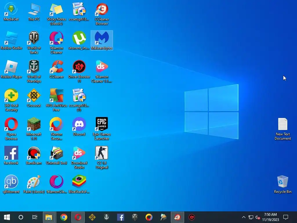Open Norton browser icon in taskbar
The height and width of the screenshot is (223, 297).
[149, 217]
